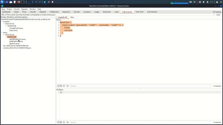Image resolution: width=223 pixels, height=125 pixels.
Task: Open the notifications bell icon
Action: pyautogui.click(x=203, y=2)
